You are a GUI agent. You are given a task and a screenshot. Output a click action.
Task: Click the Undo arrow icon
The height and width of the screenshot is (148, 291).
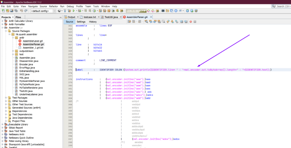pyautogui.click(x=21, y=11)
